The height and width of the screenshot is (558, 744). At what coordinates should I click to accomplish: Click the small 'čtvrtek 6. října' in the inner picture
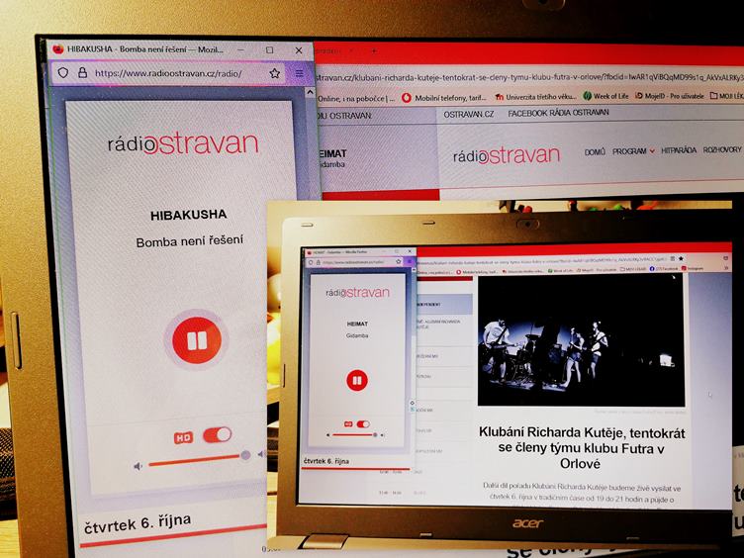click(x=326, y=461)
